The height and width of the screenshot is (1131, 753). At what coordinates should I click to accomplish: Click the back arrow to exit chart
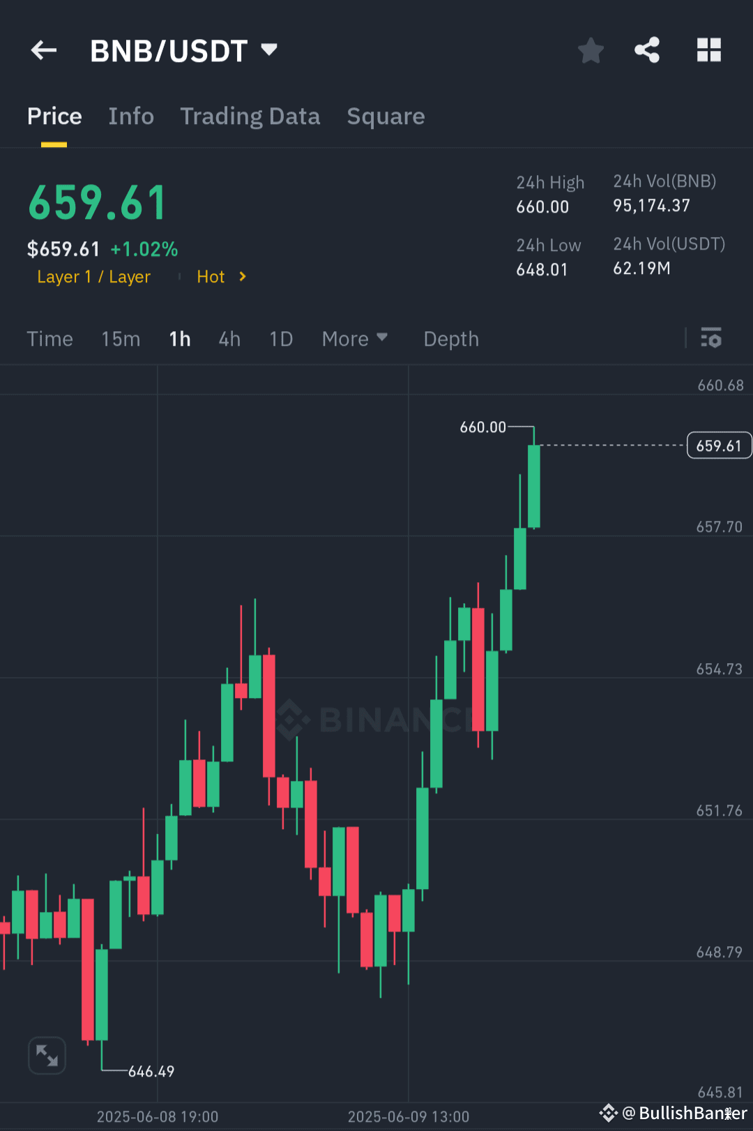tap(43, 50)
